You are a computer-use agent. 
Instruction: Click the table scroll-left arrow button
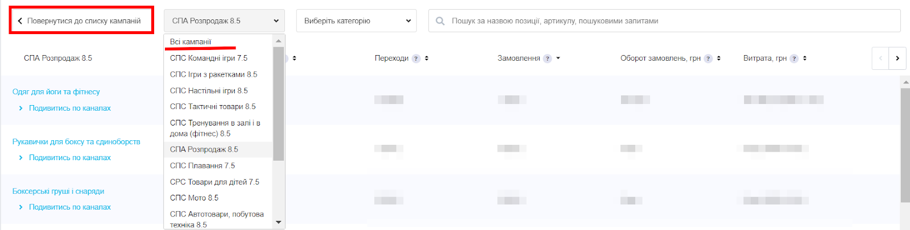(x=880, y=58)
